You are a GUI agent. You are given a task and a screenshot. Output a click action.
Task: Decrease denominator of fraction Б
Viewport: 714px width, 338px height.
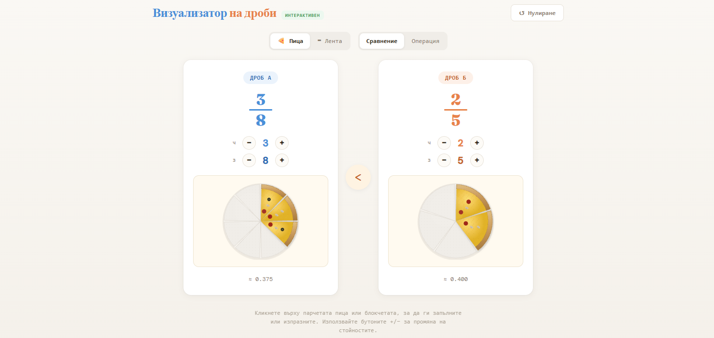point(444,160)
